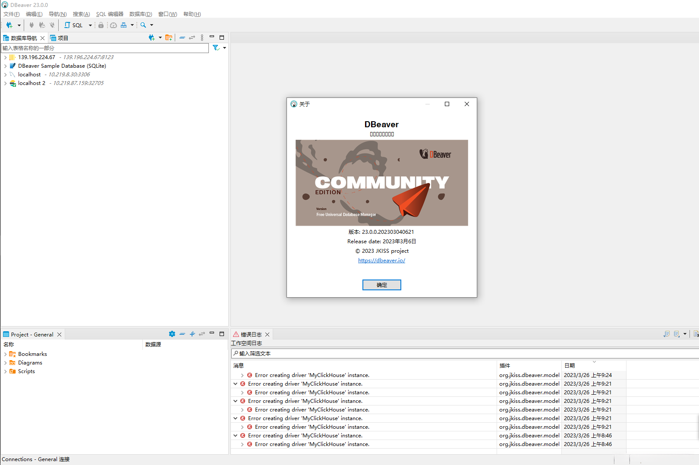Close the 数据库导航 tab
The width and height of the screenshot is (699, 465).
pyautogui.click(x=42, y=38)
